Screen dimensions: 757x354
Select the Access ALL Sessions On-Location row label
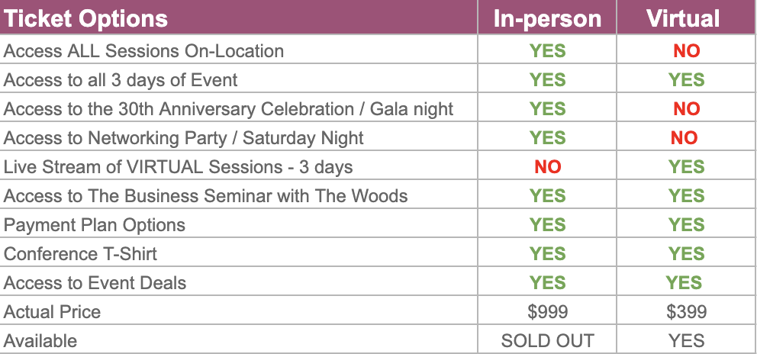[143, 51]
